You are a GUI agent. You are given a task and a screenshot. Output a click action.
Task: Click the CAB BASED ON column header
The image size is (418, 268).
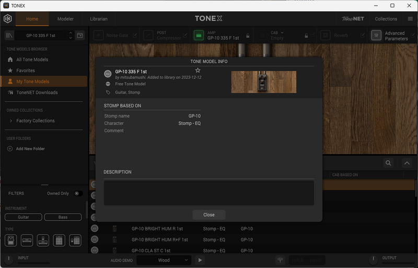coord(345,174)
